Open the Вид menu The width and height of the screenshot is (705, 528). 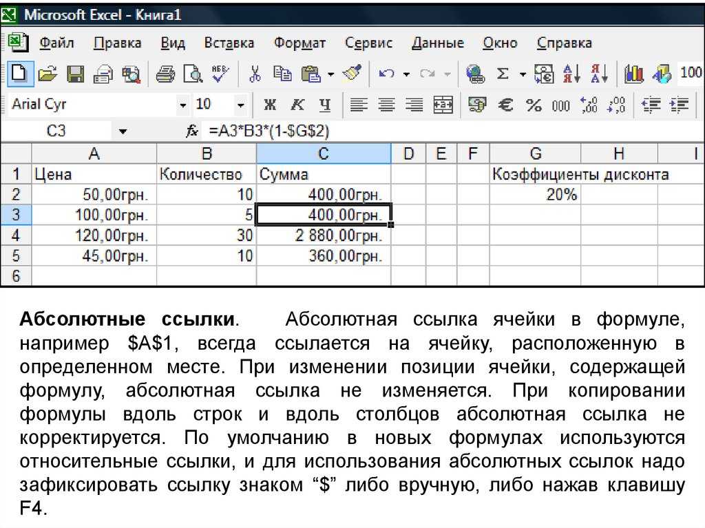coord(173,43)
